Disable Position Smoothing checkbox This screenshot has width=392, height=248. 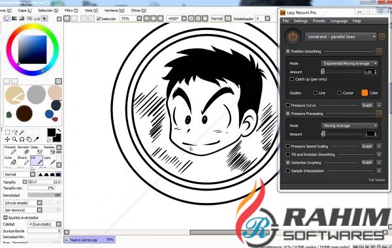tap(287, 51)
